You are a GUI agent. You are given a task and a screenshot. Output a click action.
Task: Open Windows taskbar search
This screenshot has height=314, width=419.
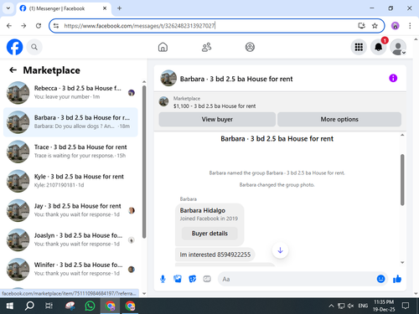point(29,306)
